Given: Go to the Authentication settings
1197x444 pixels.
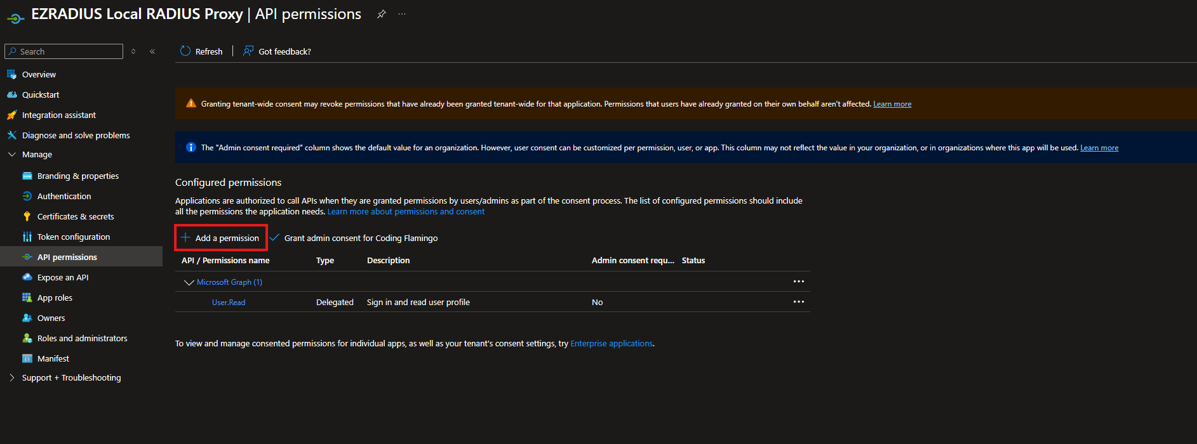Looking at the screenshot, I should (64, 196).
